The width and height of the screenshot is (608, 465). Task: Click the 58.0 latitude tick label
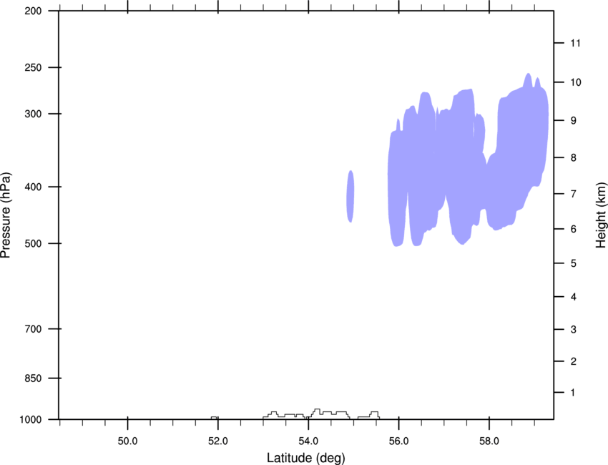click(489, 441)
